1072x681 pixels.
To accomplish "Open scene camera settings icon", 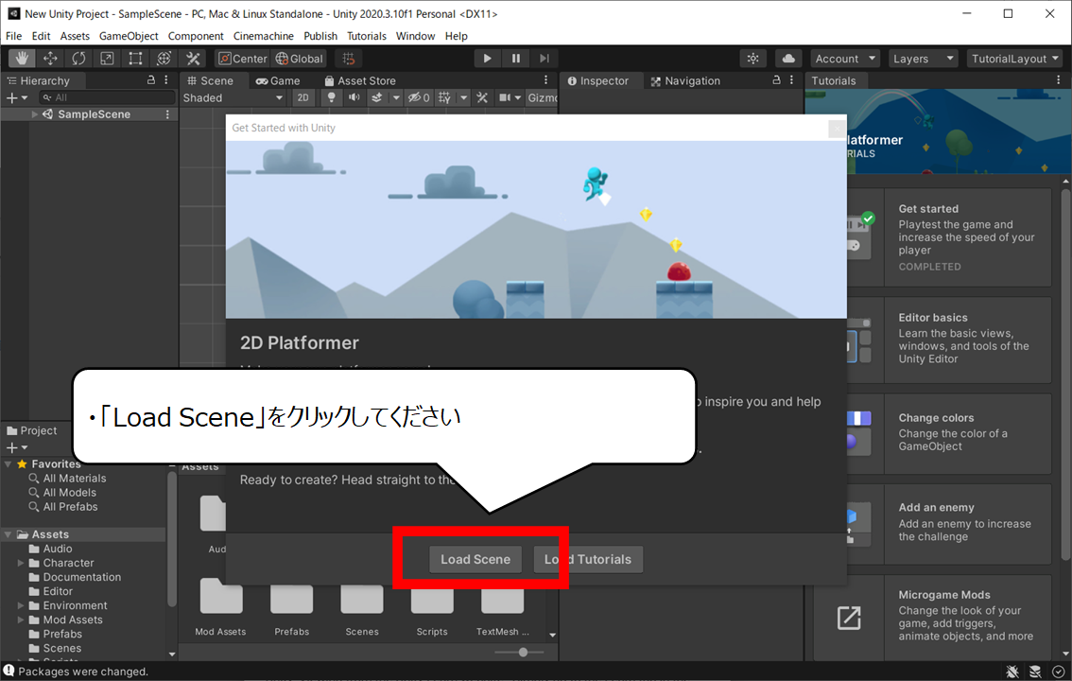I will [x=505, y=97].
